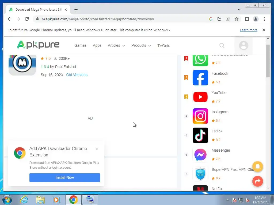Screen dimensions: 274x205
Task: Open the Old Versions link
Action: coord(77,75)
